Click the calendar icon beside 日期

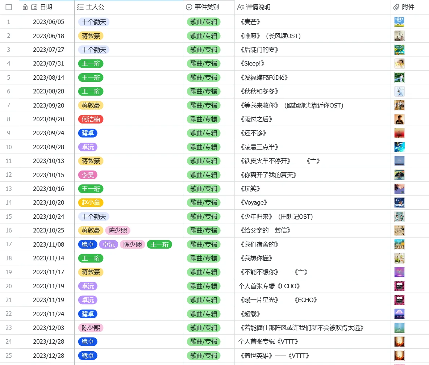(34, 7)
